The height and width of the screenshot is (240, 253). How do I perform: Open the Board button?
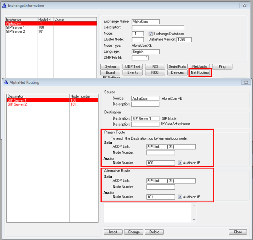110,72
